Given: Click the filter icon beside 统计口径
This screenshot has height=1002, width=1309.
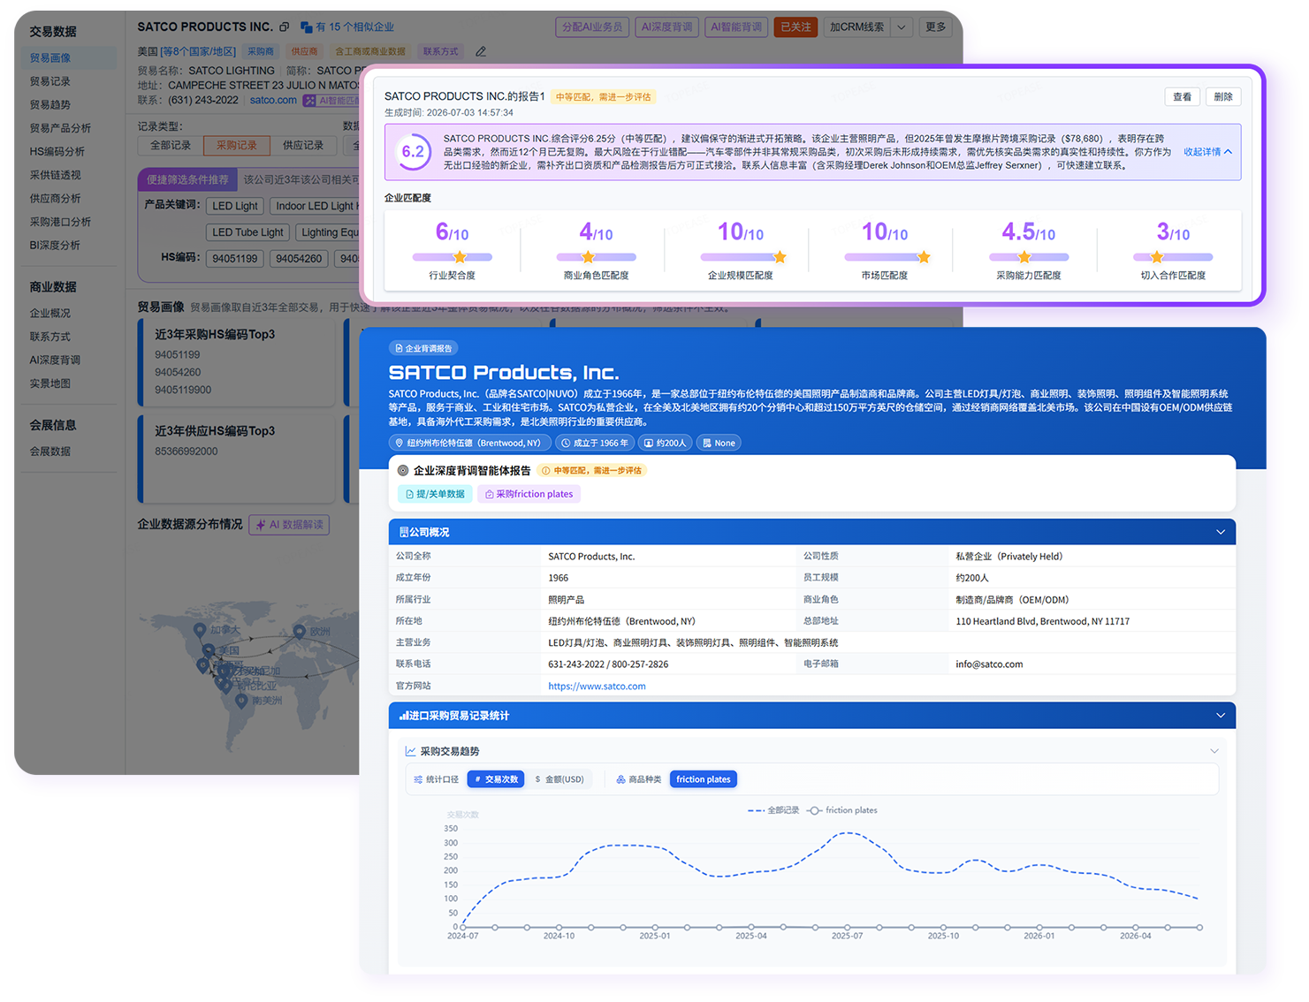Looking at the screenshot, I should (x=418, y=779).
